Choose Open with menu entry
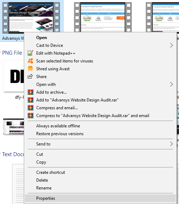The width and height of the screenshot is (179, 204). 100,84
